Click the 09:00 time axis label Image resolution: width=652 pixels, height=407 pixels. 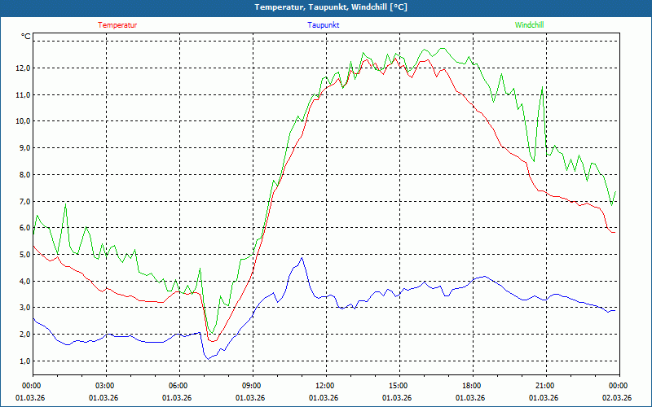pyautogui.click(x=252, y=385)
